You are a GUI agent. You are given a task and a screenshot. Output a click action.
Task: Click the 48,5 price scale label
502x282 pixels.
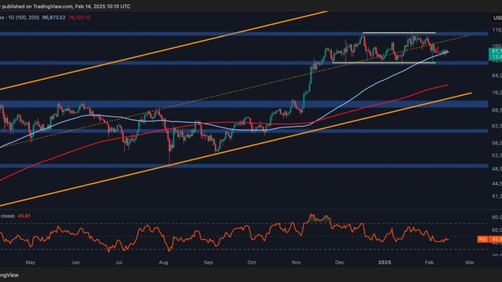tap(496, 169)
